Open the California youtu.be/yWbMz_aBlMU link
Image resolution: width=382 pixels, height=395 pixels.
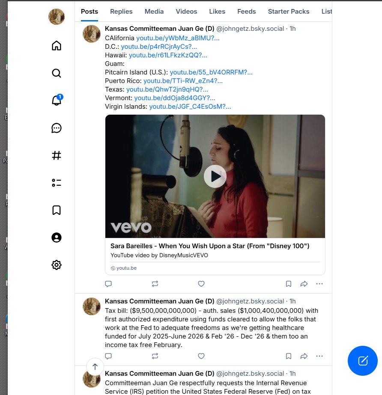(x=178, y=38)
